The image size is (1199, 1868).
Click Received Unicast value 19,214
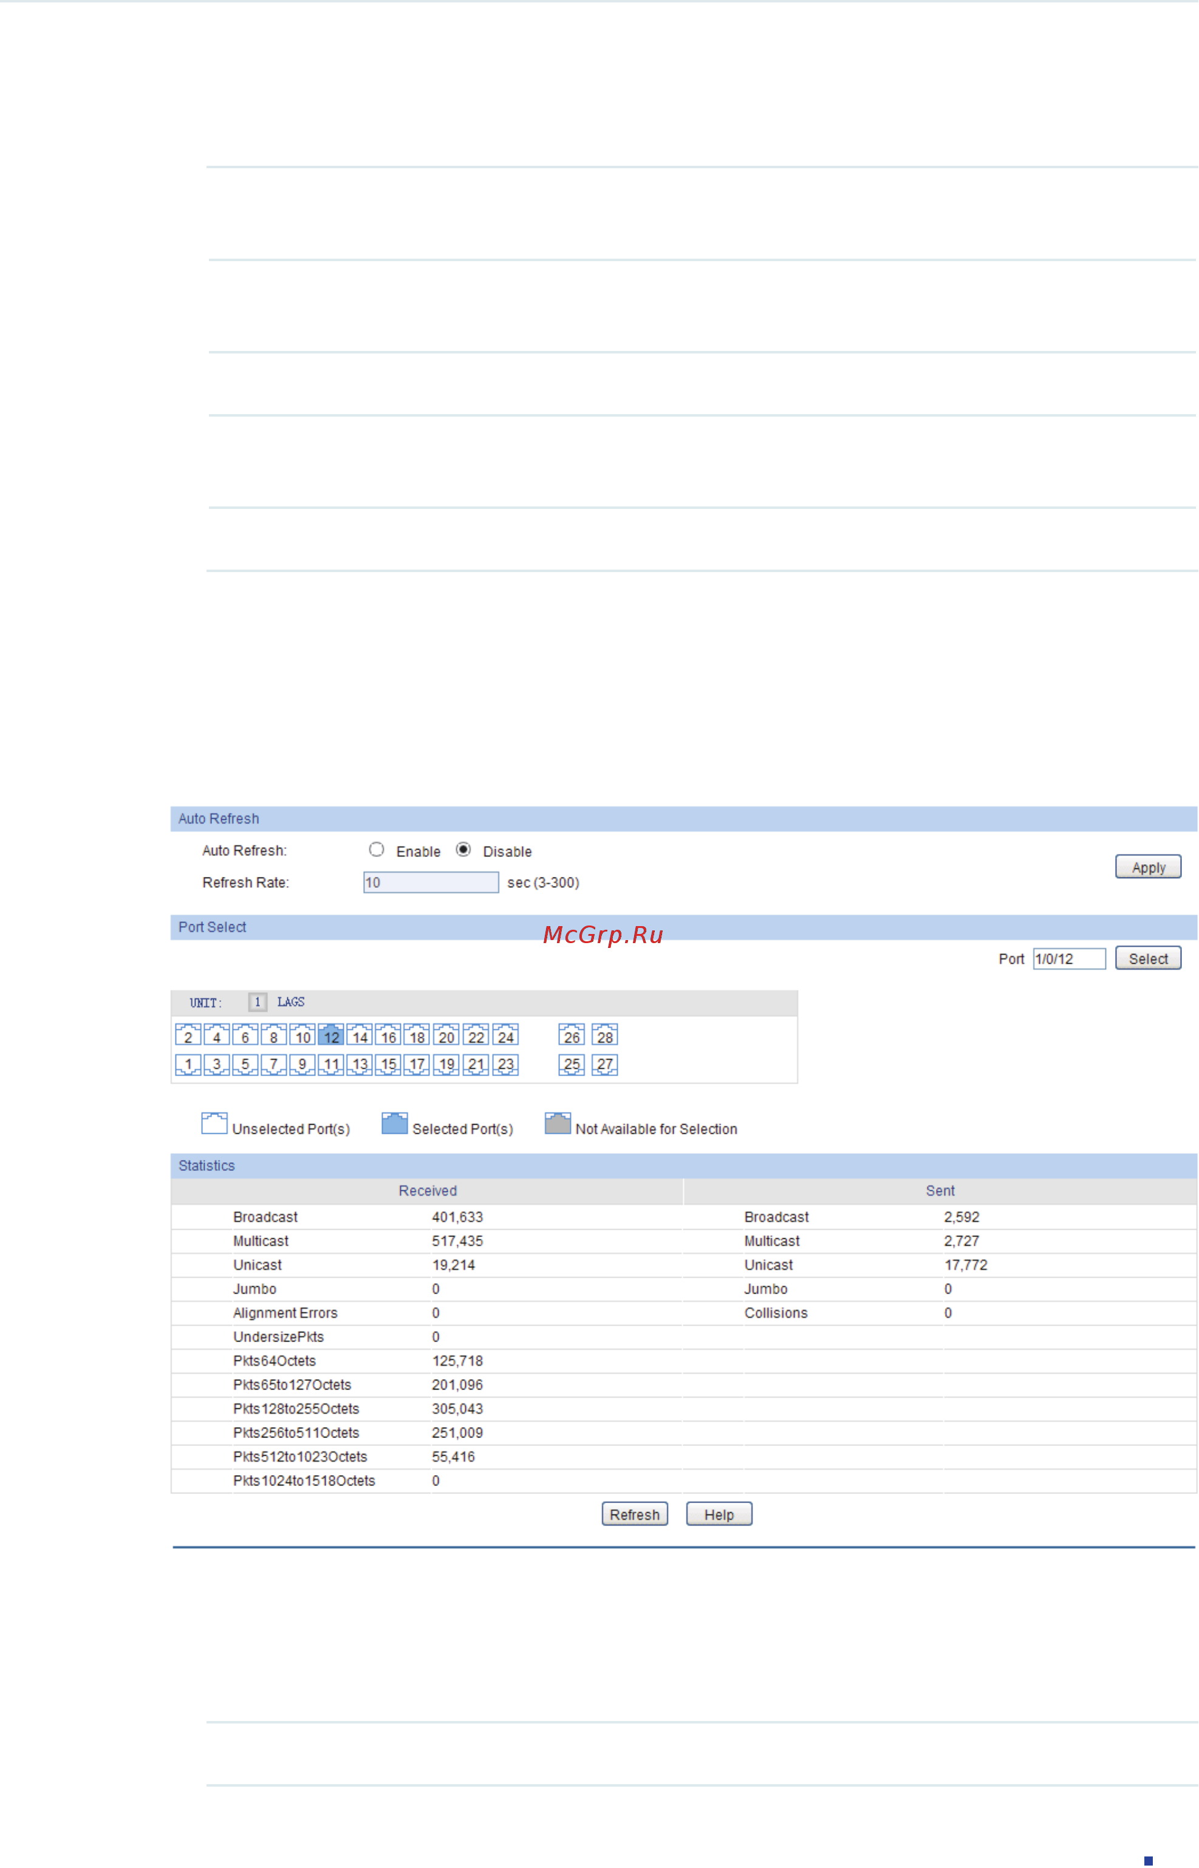coord(454,1266)
